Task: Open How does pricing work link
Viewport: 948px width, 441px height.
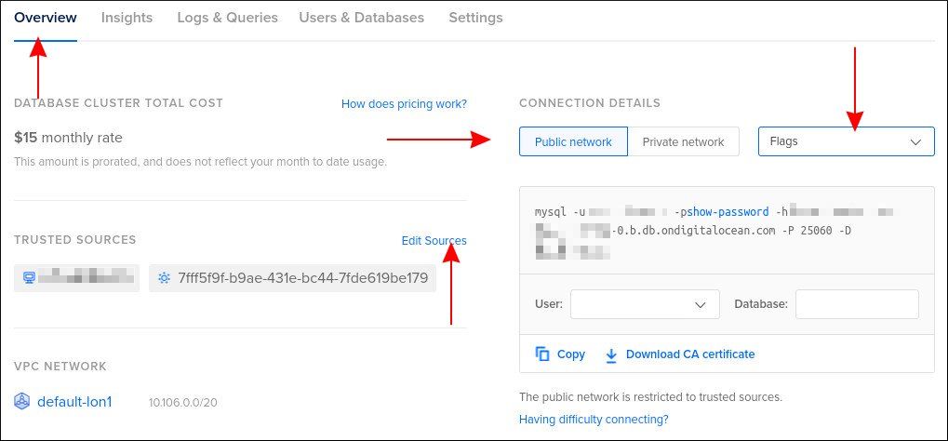Action: (x=404, y=104)
